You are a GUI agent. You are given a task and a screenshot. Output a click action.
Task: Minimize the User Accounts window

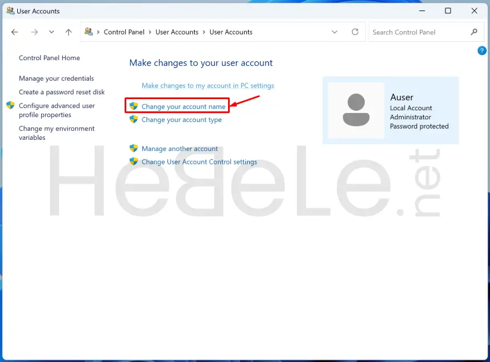[x=422, y=11]
